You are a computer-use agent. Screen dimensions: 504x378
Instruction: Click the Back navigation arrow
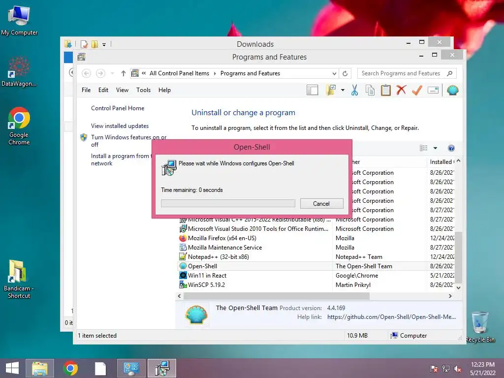[86, 74]
